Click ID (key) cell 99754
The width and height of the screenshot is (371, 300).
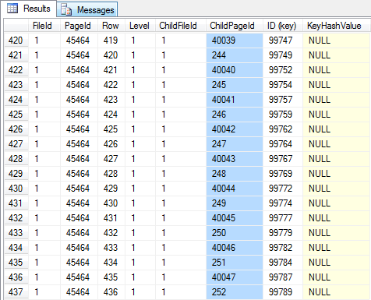pyautogui.click(x=283, y=85)
